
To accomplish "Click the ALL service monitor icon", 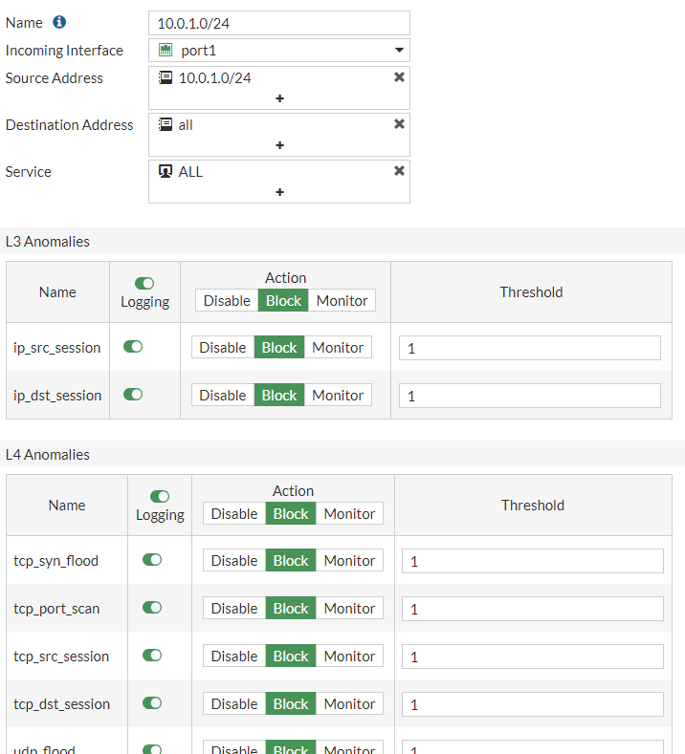I will pos(166,172).
